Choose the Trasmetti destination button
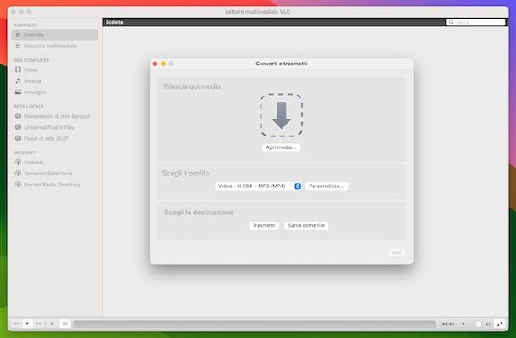This screenshot has width=516, height=338. pyautogui.click(x=264, y=225)
